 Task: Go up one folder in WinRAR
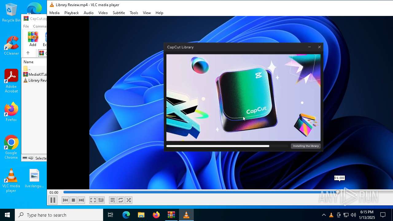pyautogui.click(x=28, y=53)
